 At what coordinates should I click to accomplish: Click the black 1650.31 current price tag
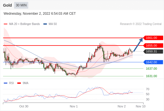point(153,51)
